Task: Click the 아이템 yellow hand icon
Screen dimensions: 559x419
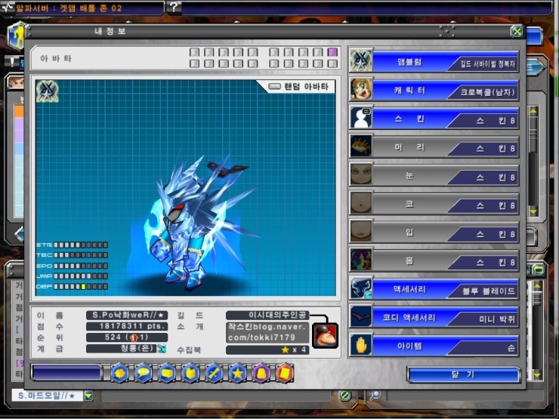Action: 361,345
